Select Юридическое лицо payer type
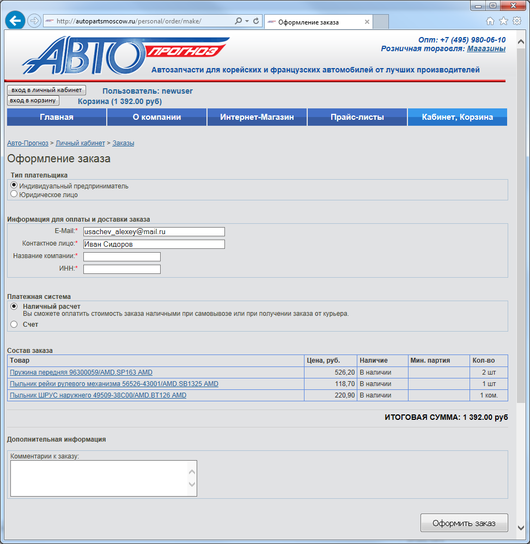This screenshot has height=544, width=530. [x=14, y=194]
